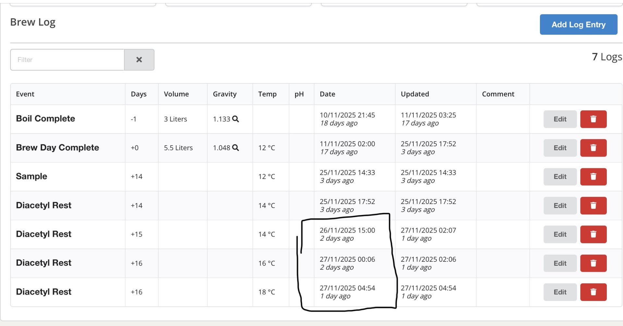
Task: Delete the Brew Day Complete entry
Action: pos(593,148)
